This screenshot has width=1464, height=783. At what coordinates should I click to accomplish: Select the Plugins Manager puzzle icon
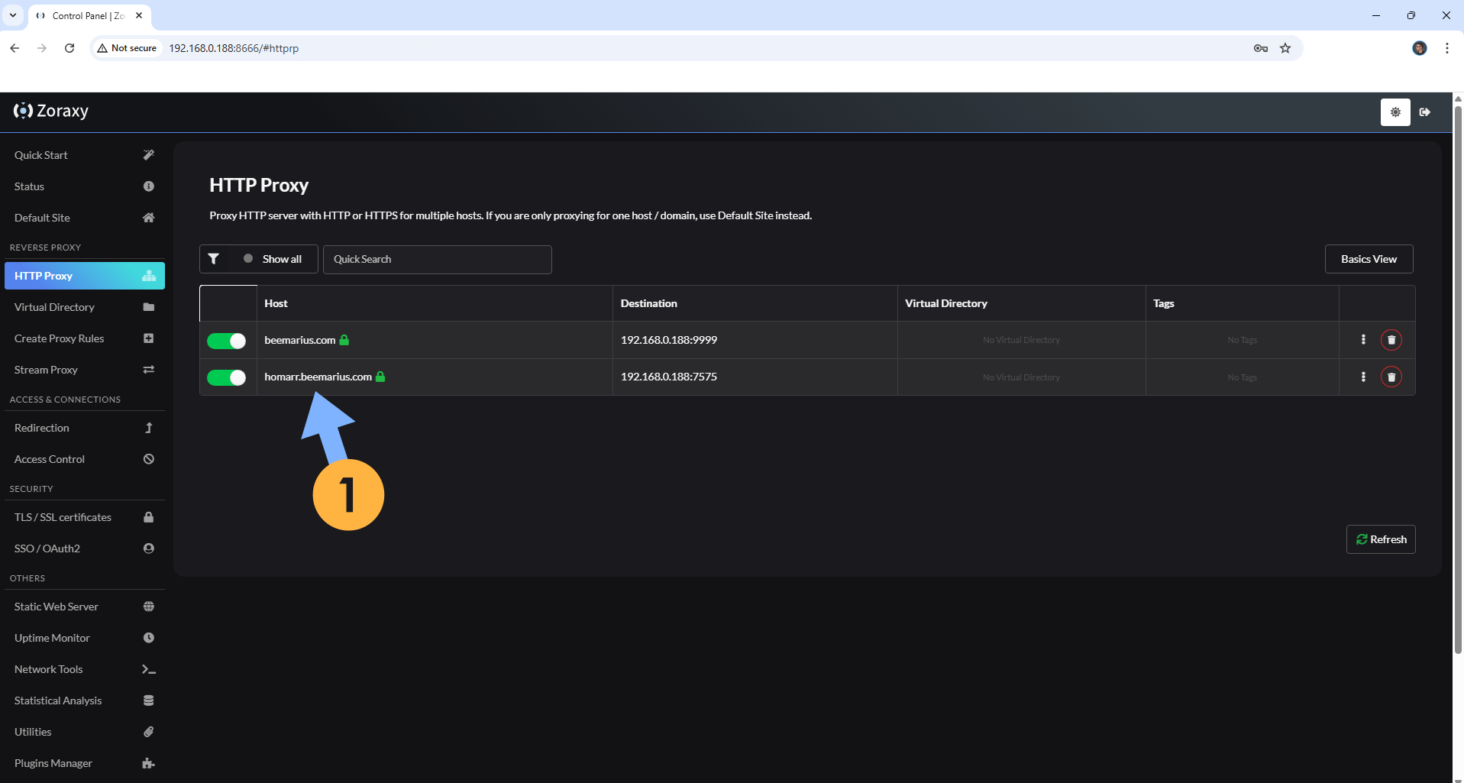147,763
